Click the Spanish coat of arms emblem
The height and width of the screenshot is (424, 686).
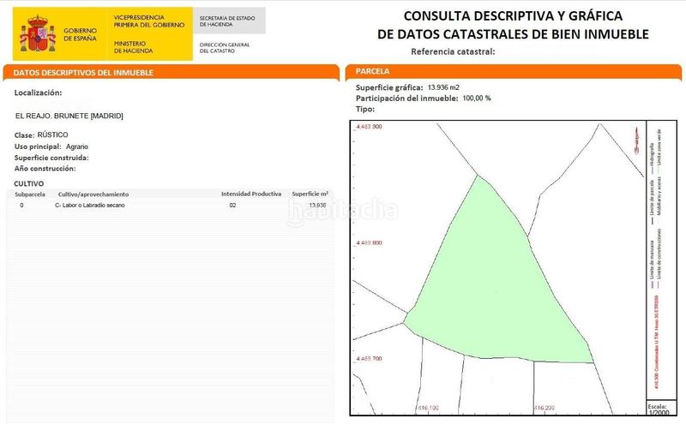pos(38,33)
